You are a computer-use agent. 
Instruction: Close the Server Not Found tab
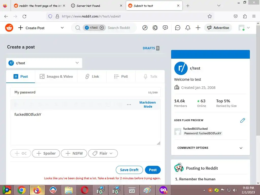tap(121, 6)
